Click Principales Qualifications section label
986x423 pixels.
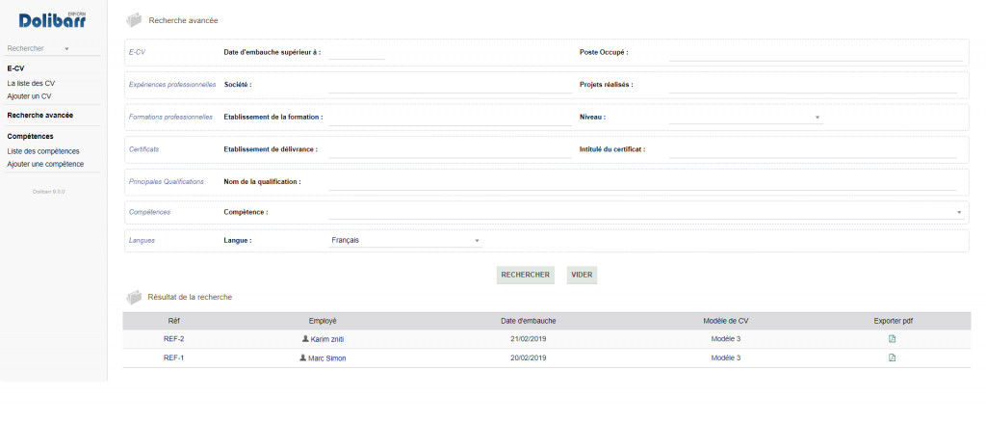pyautogui.click(x=166, y=182)
